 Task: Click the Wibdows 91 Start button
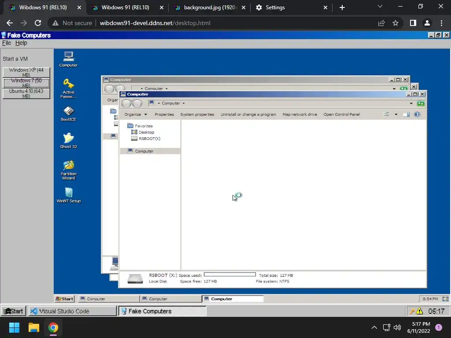13,311
